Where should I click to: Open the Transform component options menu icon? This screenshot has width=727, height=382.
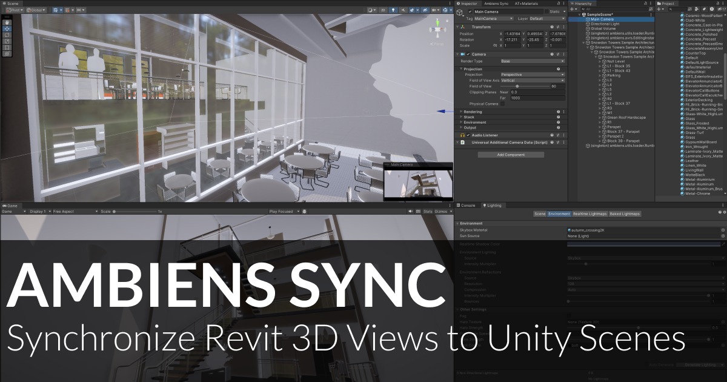[x=563, y=27]
